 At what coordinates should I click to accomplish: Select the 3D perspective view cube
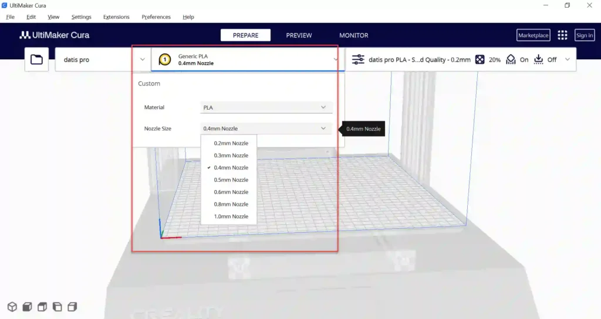(x=12, y=307)
